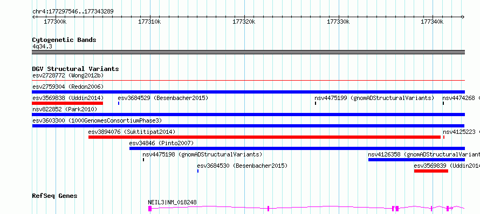The width and height of the screenshot is (480, 214).
Task: Click the small blue esv3684530 marker
Action: (x=198, y=171)
